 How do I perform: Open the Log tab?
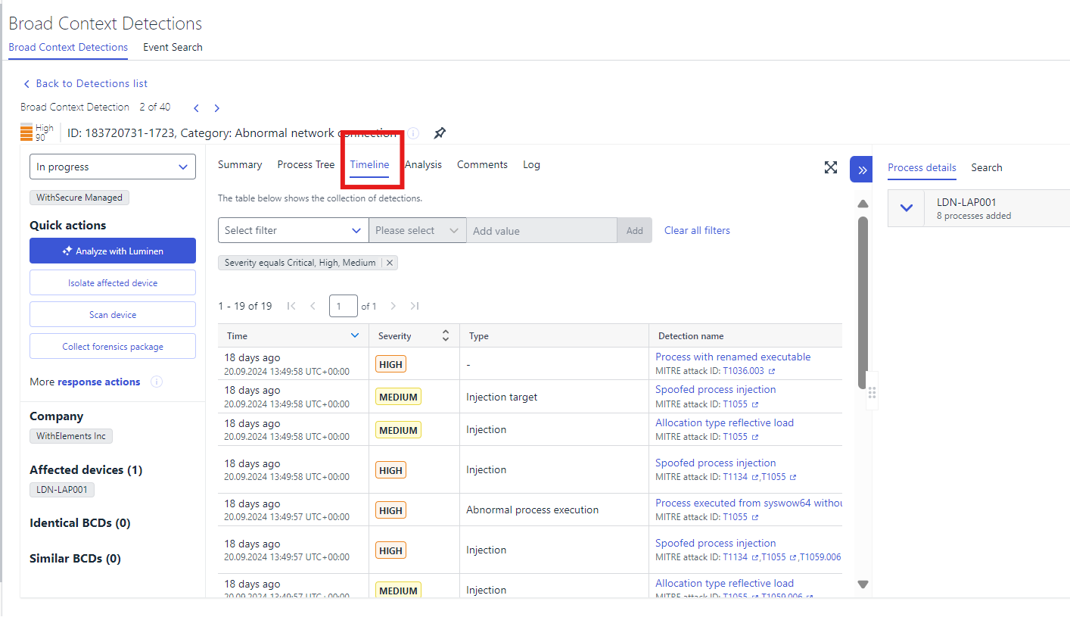[x=531, y=164]
